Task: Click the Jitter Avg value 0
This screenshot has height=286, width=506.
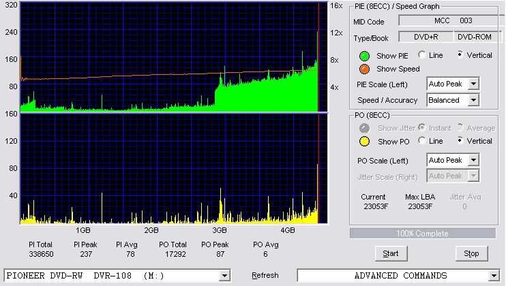Action: 464,206
